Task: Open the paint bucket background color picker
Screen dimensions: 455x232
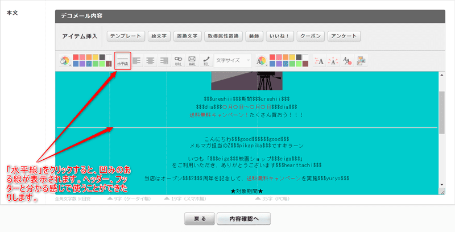Action: [65, 61]
